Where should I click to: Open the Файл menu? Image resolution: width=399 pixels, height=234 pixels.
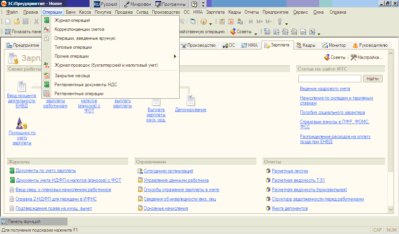point(12,12)
